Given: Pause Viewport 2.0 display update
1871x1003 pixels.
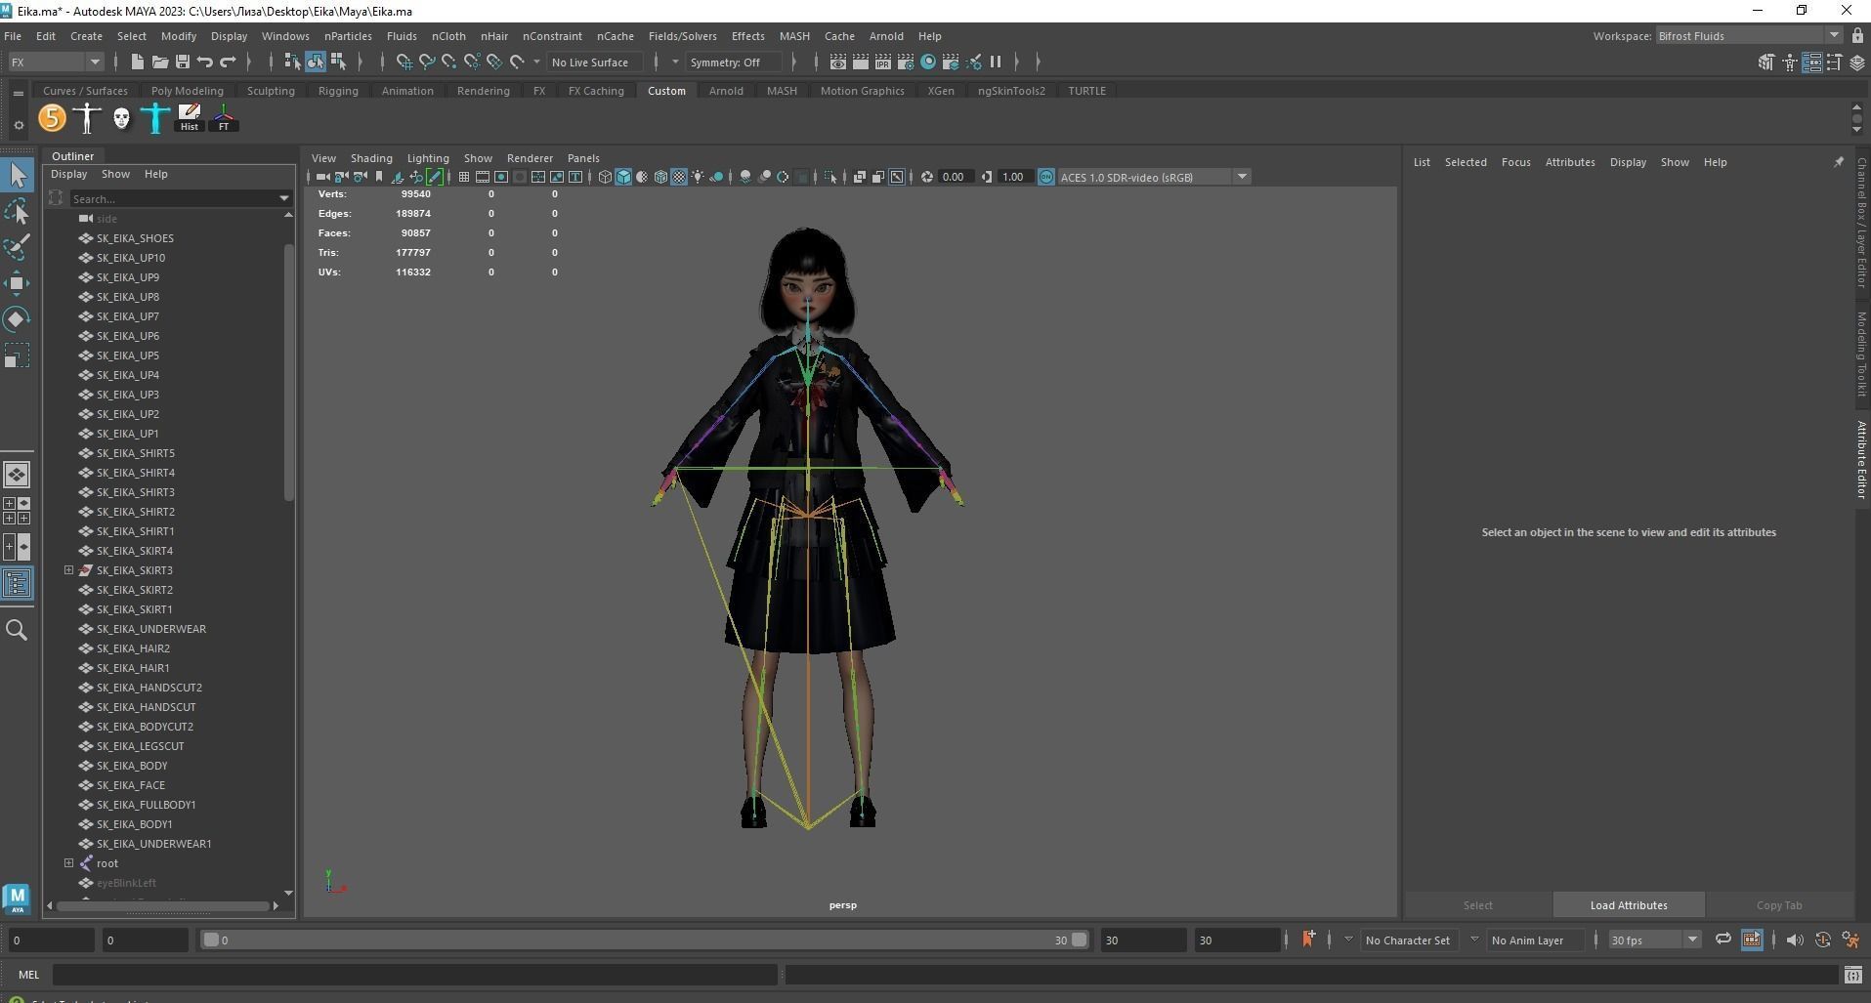Looking at the screenshot, I should (x=996, y=62).
